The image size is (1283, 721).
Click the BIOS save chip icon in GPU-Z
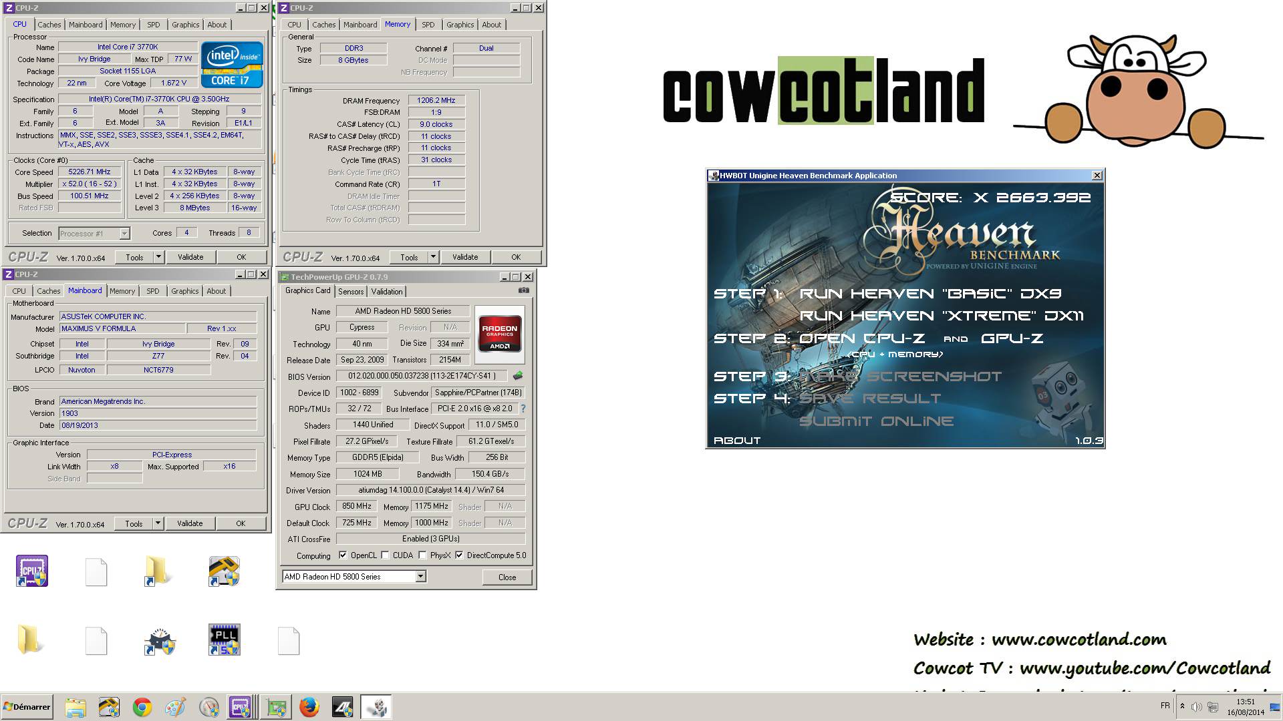pyautogui.click(x=518, y=376)
